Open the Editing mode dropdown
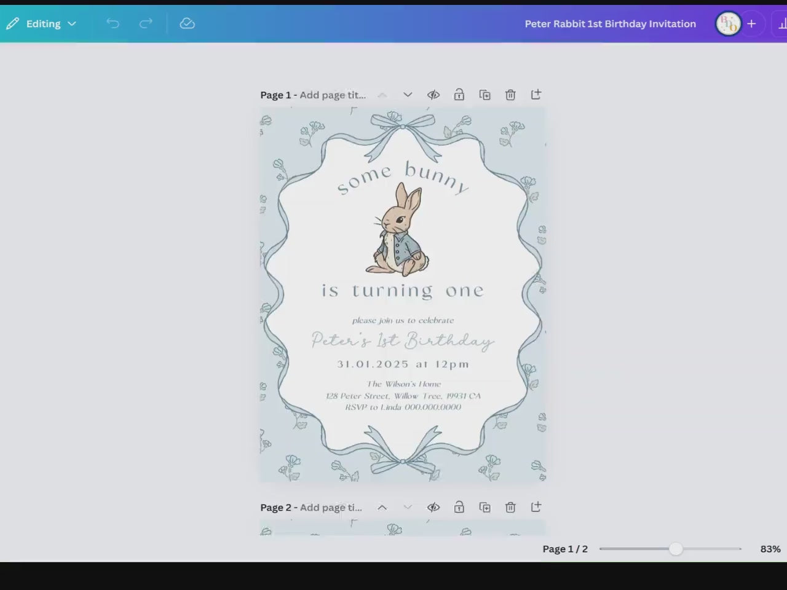The image size is (787, 590). pos(42,23)
